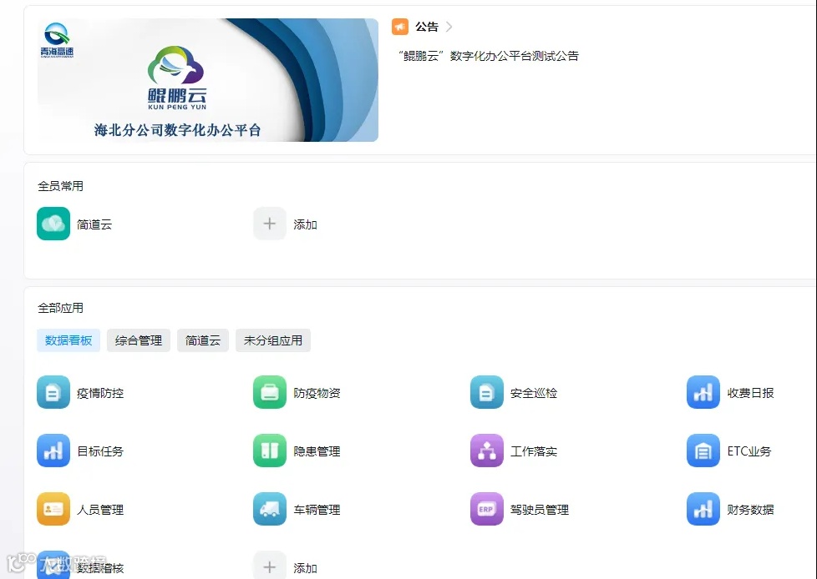817x579 pixels.
Task: Open the 工作落实 hierarchy icon
Action: point(487,451)
